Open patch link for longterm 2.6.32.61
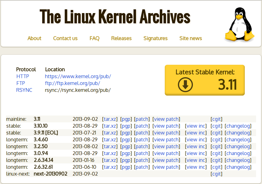This screenshot has height=184, width=262. click(x=142, y=167)
